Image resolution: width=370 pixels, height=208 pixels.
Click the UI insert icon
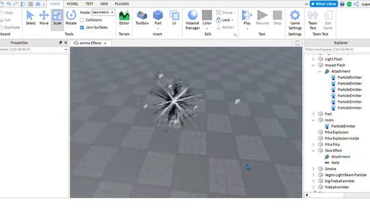click(175, 18)
